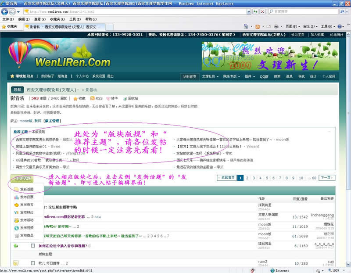
Task: Click the browser Forward arrow button
Action: point(12,12)
